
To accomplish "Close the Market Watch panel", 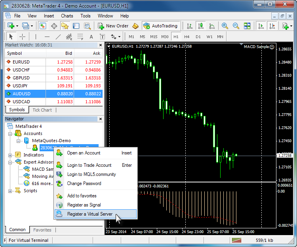I will pyautogui.click(x=101, y=45).
